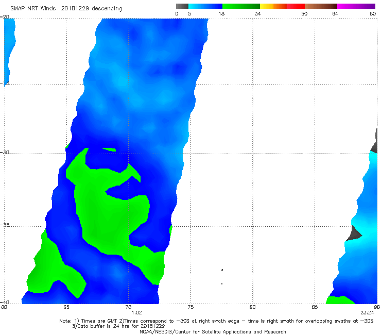Click the latitude label '-40'
The height and width of the screenshot is (335, 381).
point(5,302)
